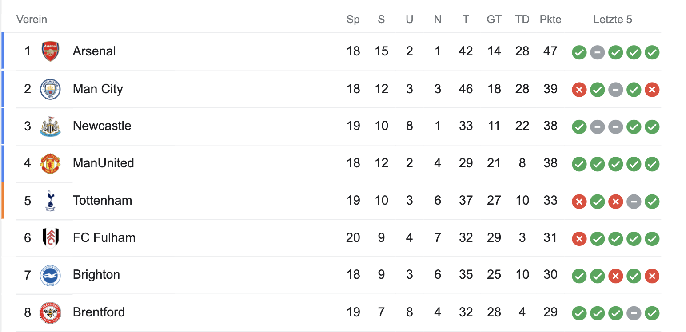Click the Brentford club crest
This screenshot has height=332, width=686.
50,312
